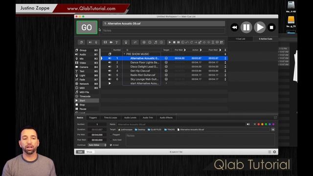The height and width of the screenshot is (176, 313).
Task: Switch to the Audio Trim tab
Action: pos(148,118)
